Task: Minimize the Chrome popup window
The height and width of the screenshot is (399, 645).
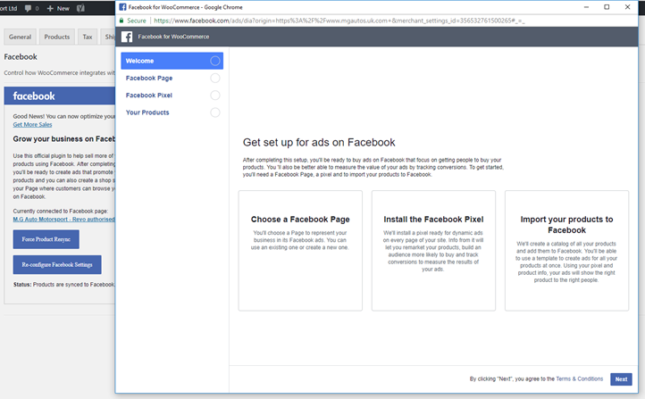Action: point(586,7)
